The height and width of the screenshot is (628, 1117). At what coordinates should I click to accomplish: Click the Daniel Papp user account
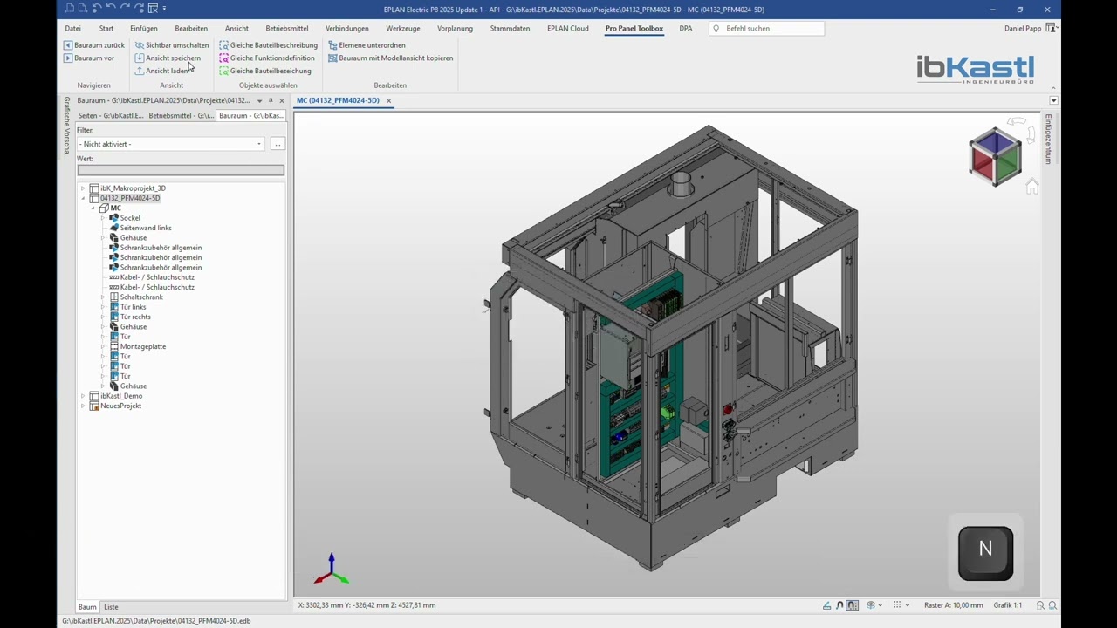1024,29
